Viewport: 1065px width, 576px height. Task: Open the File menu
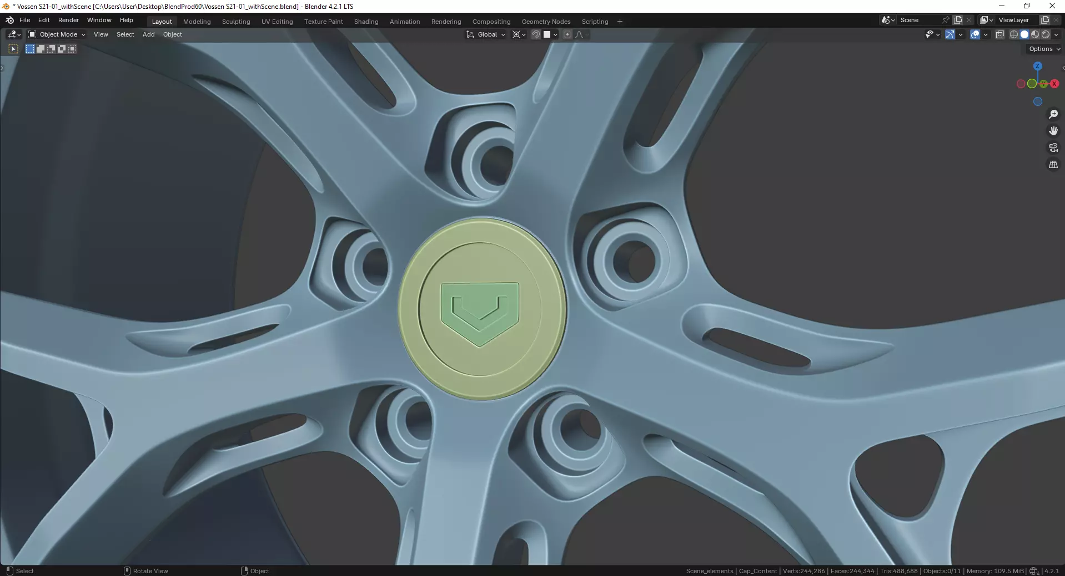click(24, 20)
